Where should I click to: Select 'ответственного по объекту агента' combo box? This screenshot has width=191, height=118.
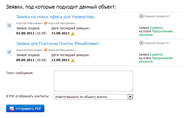[x=93, y=97]
